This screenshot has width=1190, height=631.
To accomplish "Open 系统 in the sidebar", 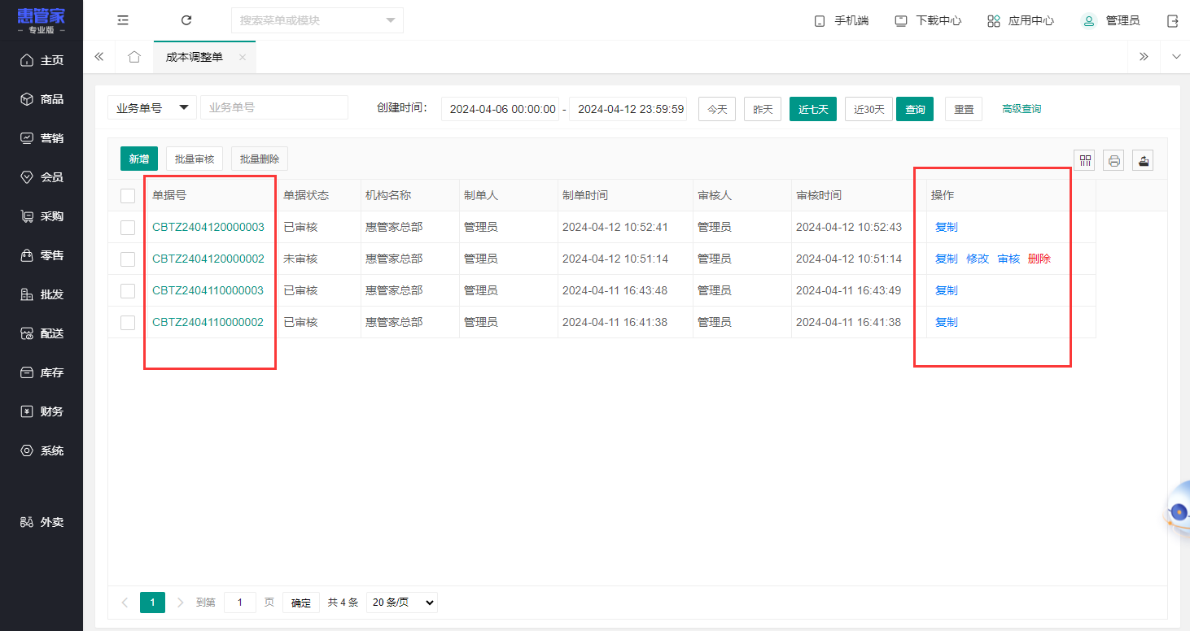I will (x=42, y=450).
